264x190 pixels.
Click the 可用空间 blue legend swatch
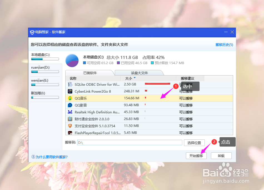coord(84,63)
